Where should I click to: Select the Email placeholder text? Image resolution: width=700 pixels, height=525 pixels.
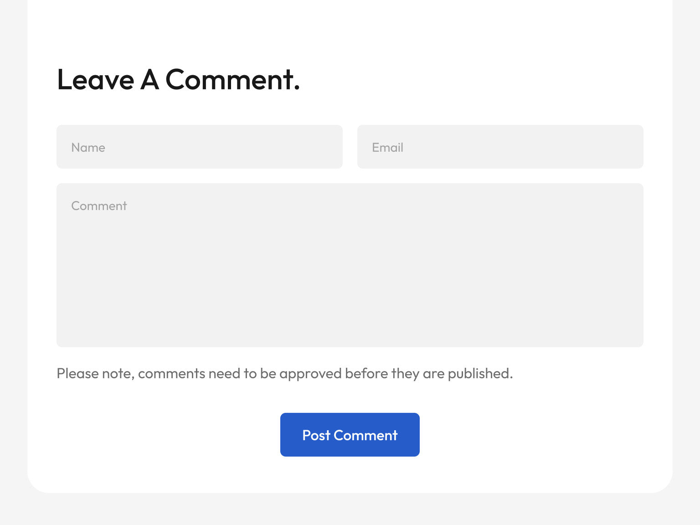pyautogui.click(x=387, y=148)
